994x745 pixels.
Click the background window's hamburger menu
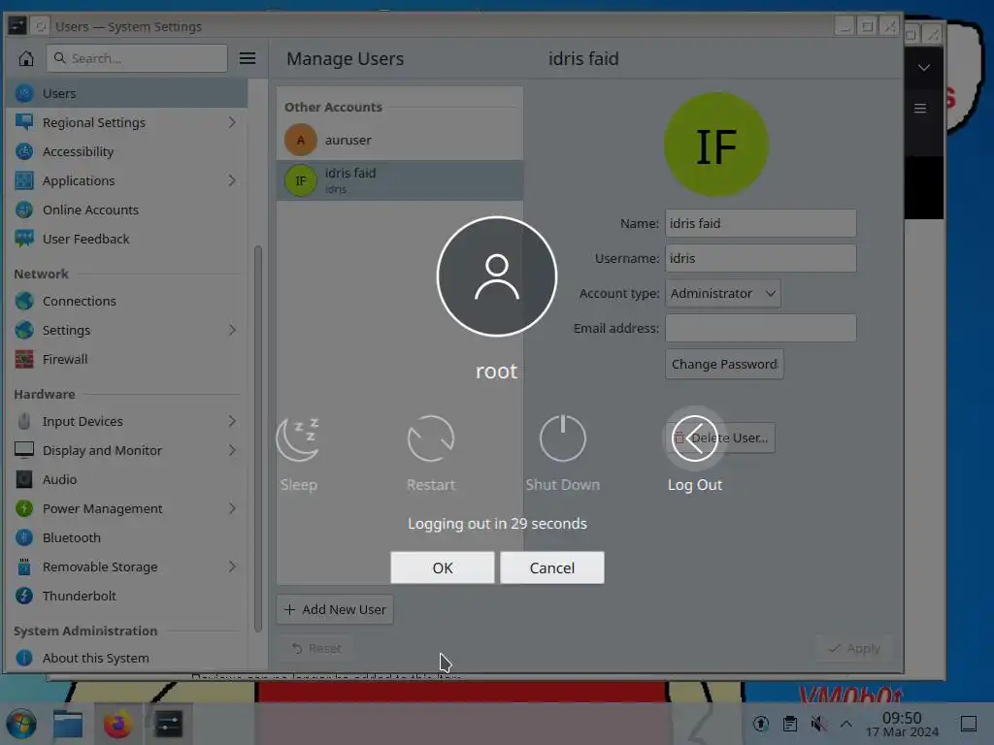920,109
